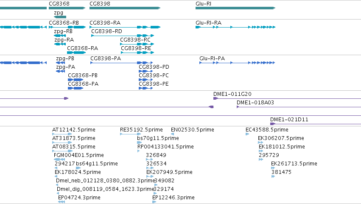
Task: Click the AT12142.5prime EST label
Action: (74, 130)
